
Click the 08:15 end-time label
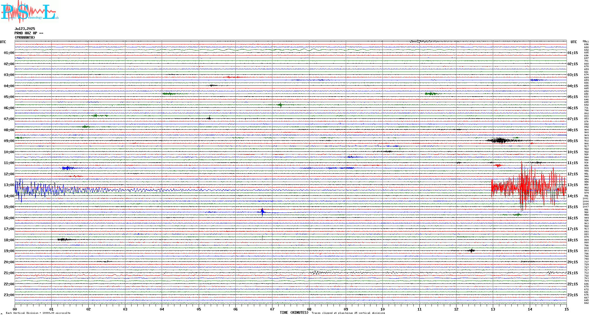tap(573, 130)
